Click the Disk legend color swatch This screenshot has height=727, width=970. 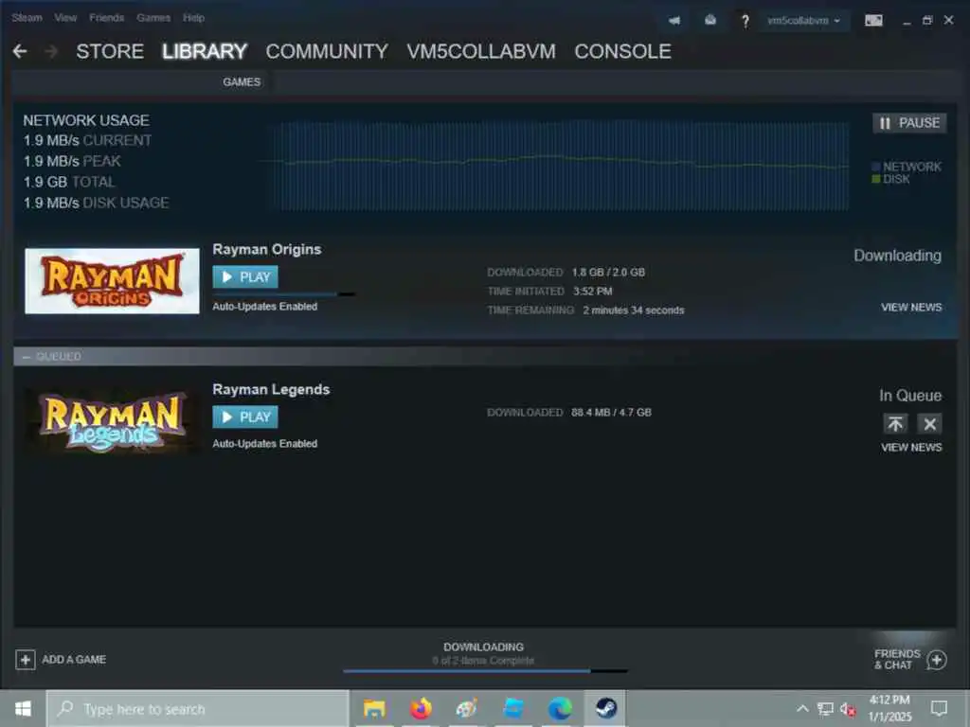coord(876,179)
